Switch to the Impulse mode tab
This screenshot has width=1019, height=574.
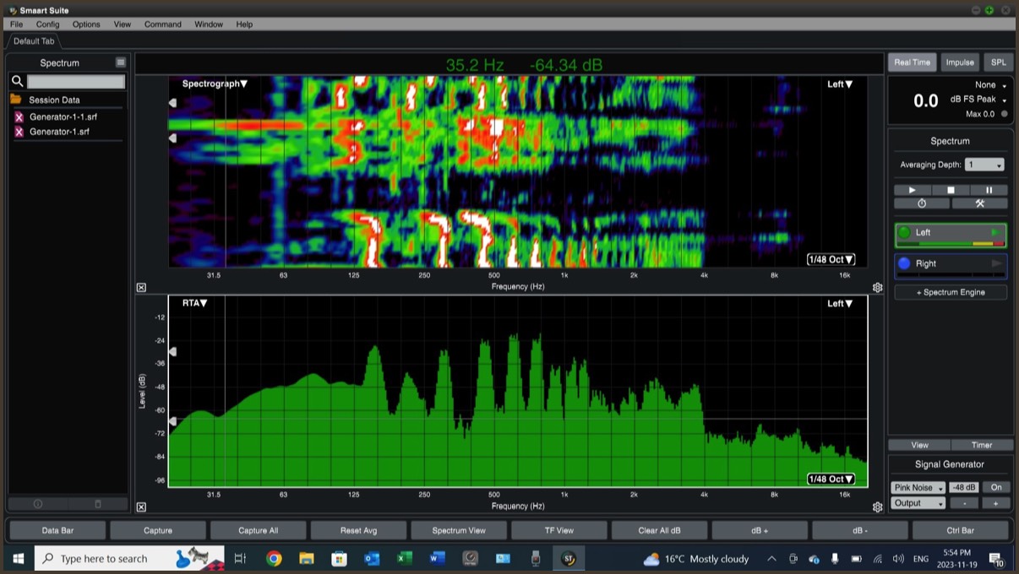(960, 62)
